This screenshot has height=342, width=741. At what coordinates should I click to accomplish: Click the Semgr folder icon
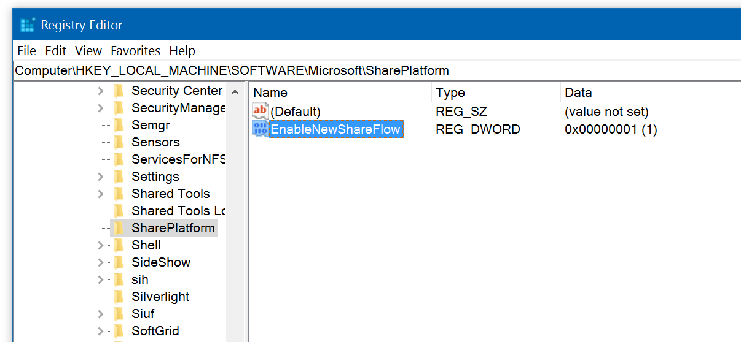click(x=119, y=125)
